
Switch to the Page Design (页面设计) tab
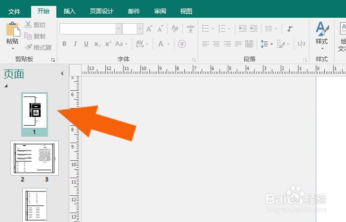[101, 11]
